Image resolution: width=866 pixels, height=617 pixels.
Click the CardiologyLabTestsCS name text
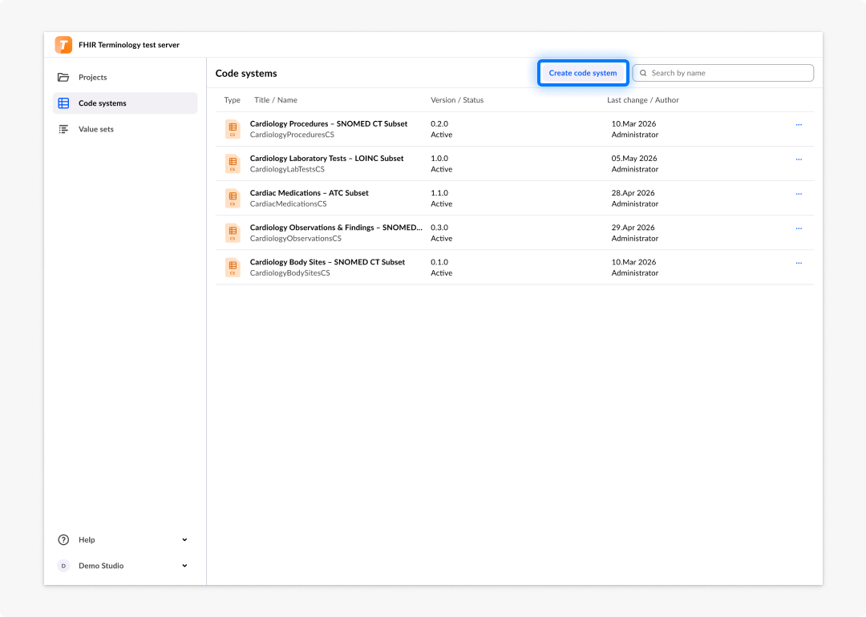(287, 169)
